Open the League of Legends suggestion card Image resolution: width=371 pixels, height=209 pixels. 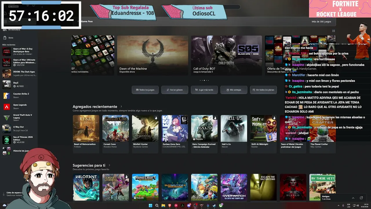click(x=115, y=187)
